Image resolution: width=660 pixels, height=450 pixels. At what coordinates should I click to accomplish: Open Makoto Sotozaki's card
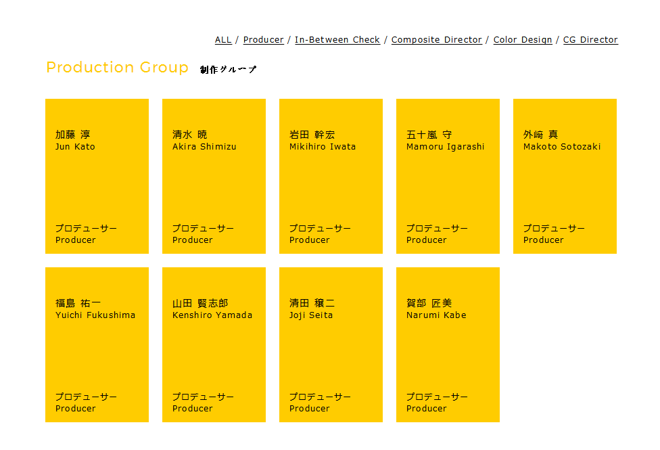(x=565, y=176)
